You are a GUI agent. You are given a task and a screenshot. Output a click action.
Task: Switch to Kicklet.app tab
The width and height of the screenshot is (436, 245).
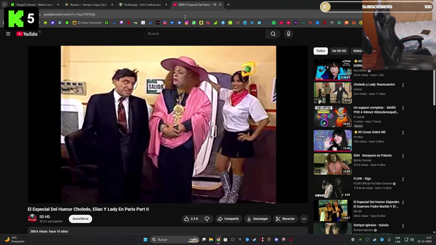[142, 5]
